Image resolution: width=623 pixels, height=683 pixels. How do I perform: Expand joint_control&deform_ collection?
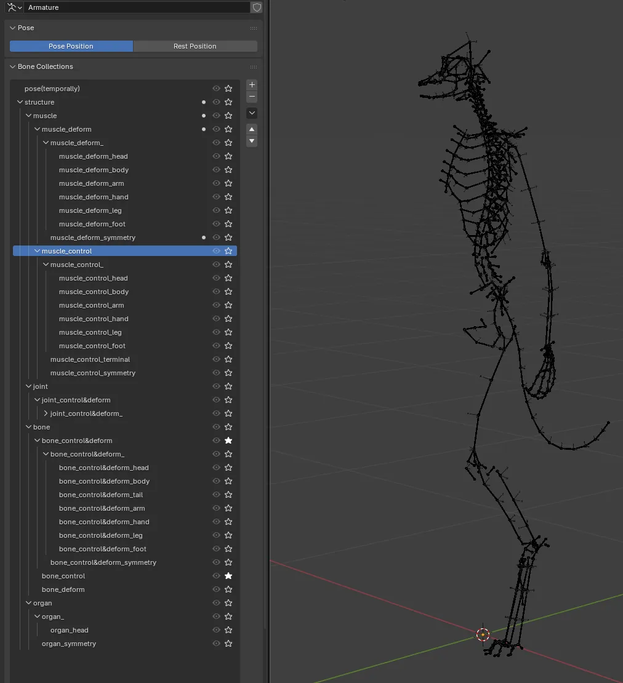(46, 413)
